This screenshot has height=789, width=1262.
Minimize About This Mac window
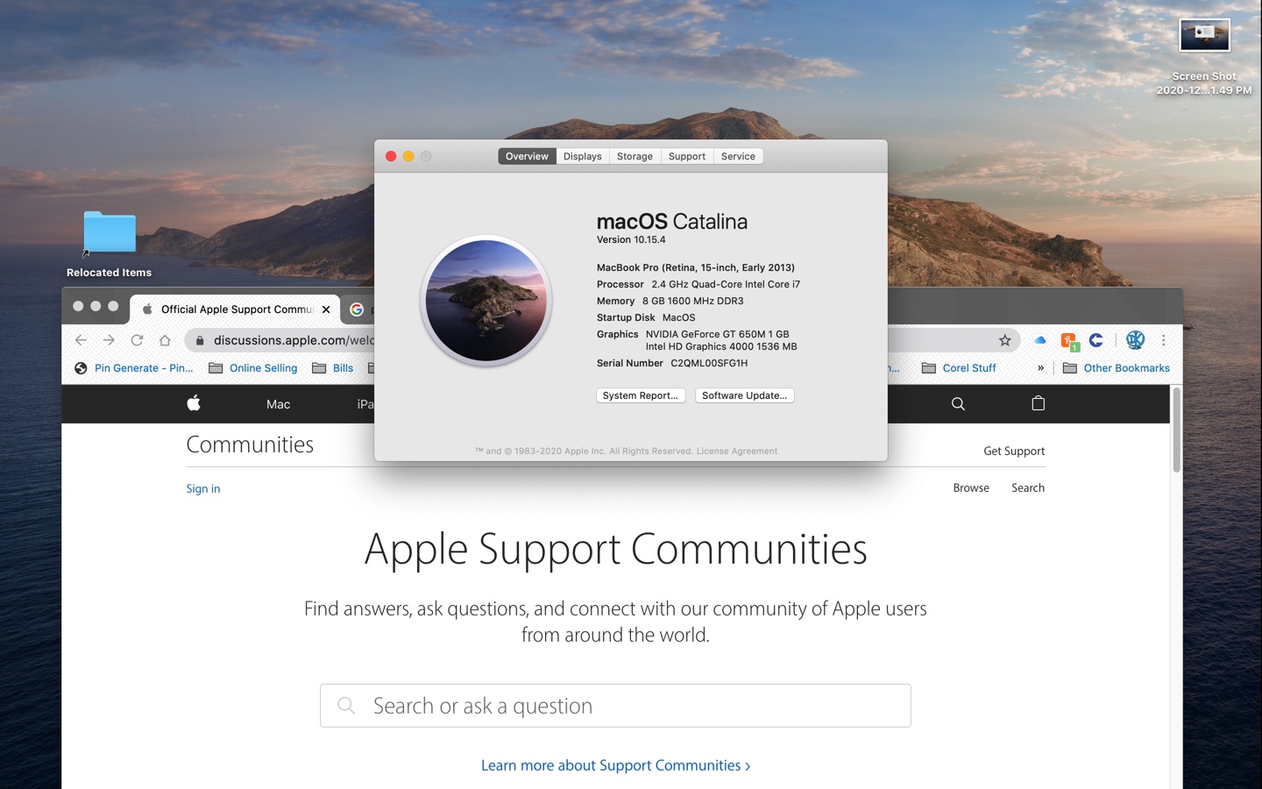click(408, 155)
